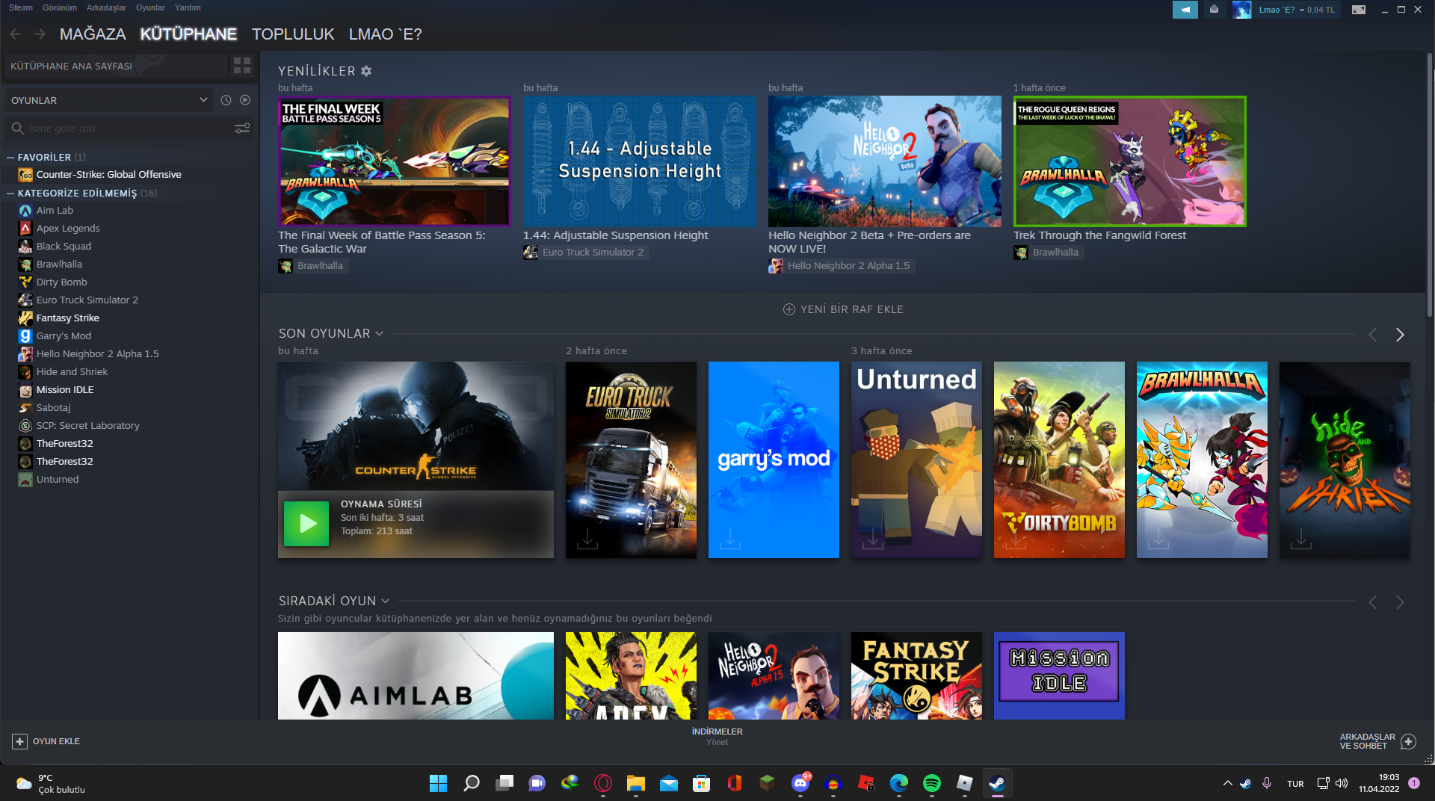
Task: Go forward with the right arrow
Action: coord(40,34)
